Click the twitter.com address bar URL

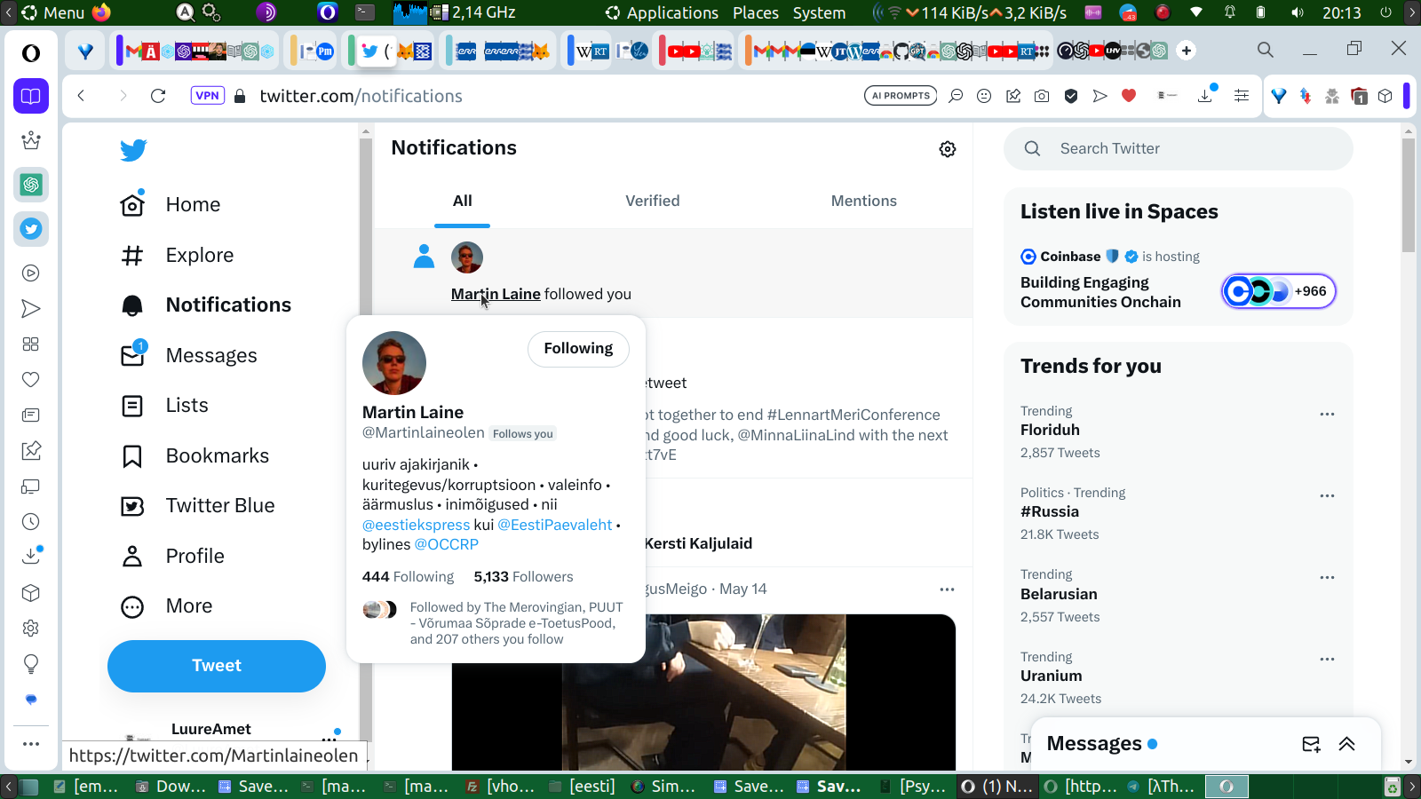pyautogui.click(x=361, y=96)
